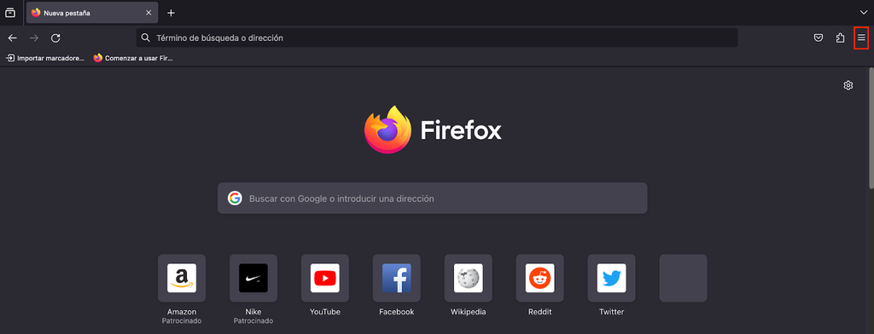The width and height of the screenshot is (874, 334).
Task: Open the Nike sponsored shortcut
Action: click(x=253, y=279)
